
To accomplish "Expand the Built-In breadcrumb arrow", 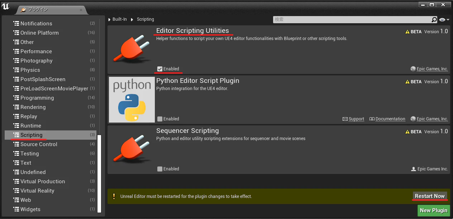I will click(110, 20).
